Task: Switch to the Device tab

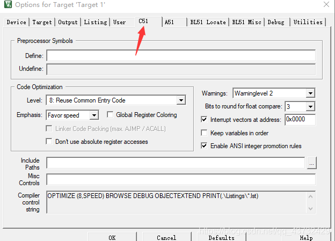Action: click(x=16, y=22)
